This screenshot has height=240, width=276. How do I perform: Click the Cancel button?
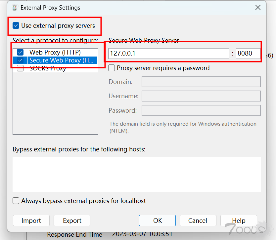click(198, 220)
